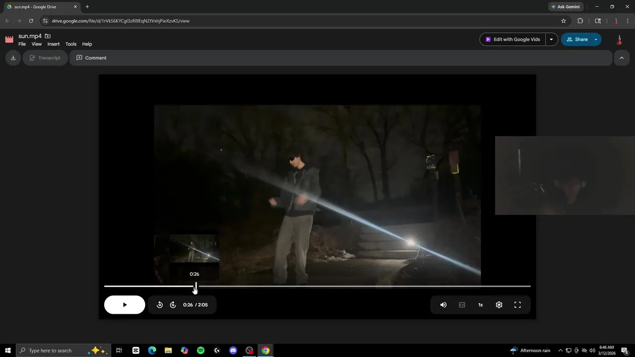Rewind the video ten seconds
This screenshot has height=357, width=635.
(x=160, y=305)
